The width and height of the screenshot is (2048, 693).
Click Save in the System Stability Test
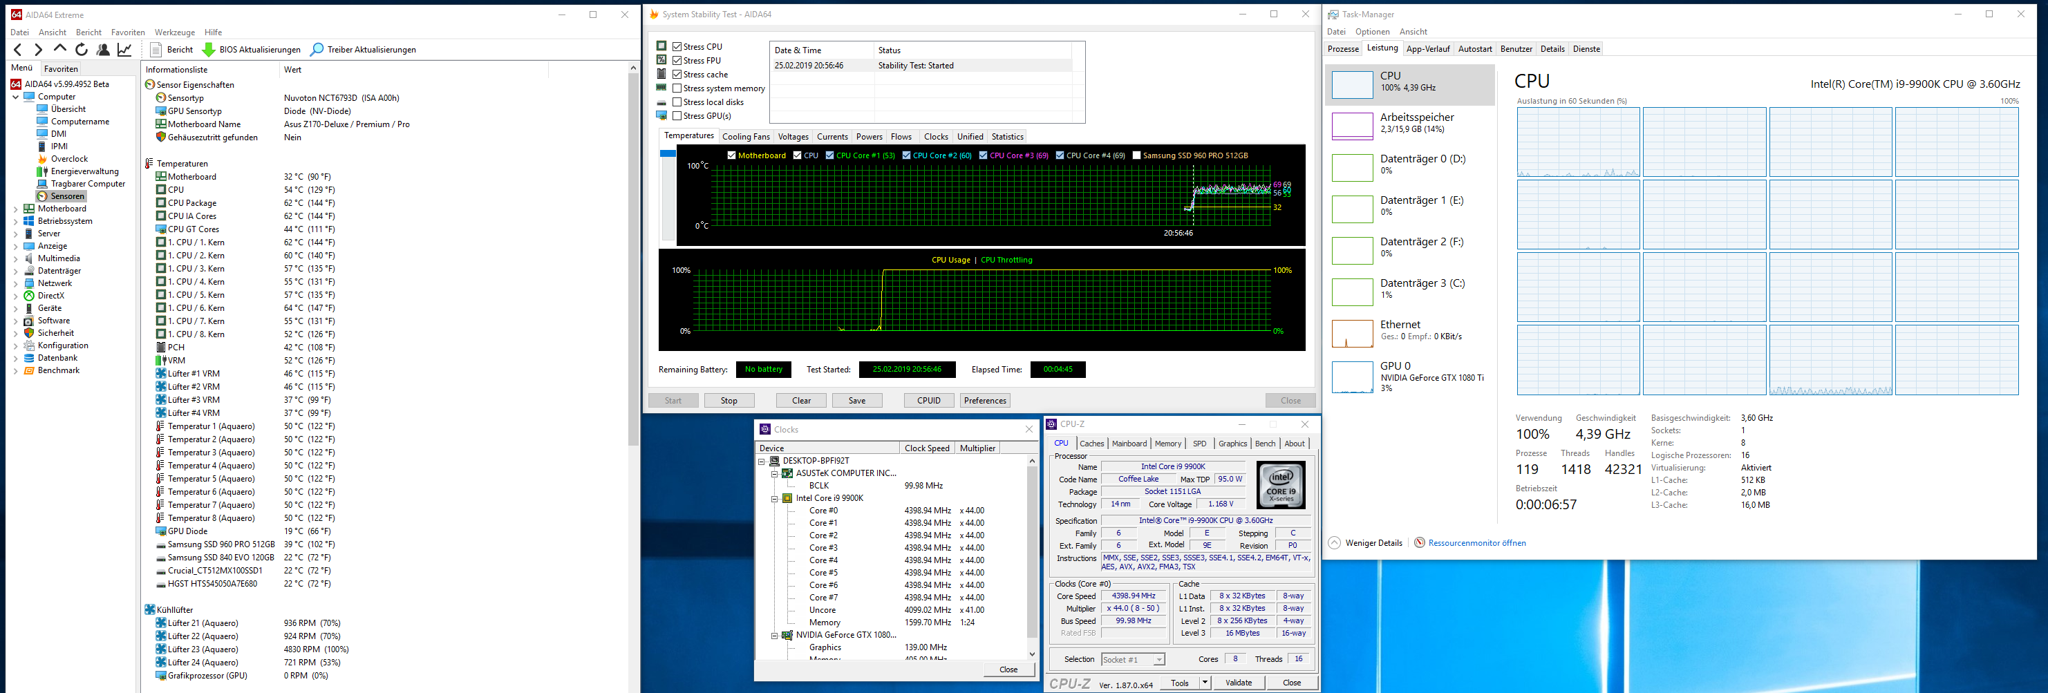(857, 401)
